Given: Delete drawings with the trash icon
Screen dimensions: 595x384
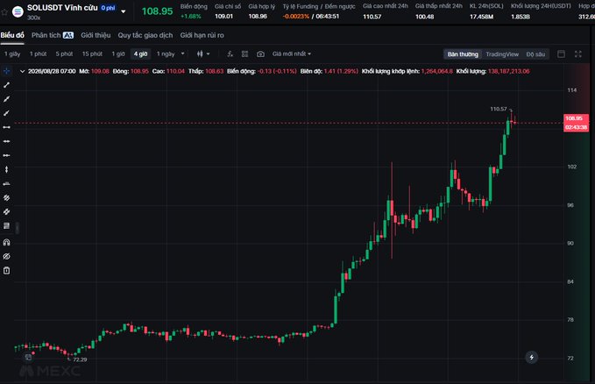Looking at the screenshot, I should tap(6, 270).
